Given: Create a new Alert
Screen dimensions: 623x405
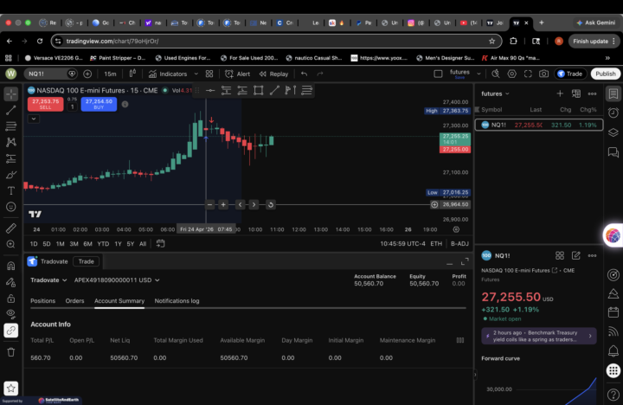Looking at the screenshot, I should point(238,74).
